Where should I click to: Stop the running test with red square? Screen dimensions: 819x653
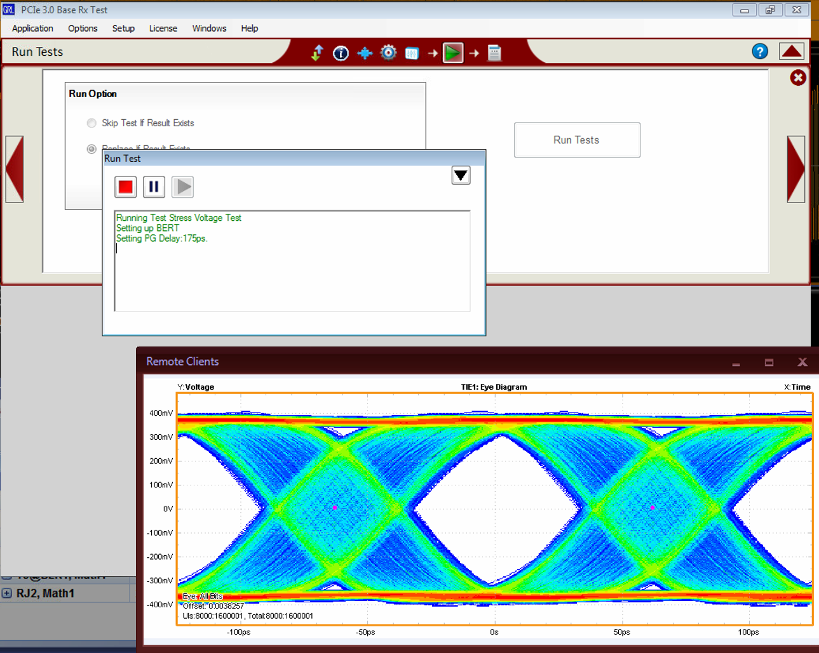click(x=126, y=187)
